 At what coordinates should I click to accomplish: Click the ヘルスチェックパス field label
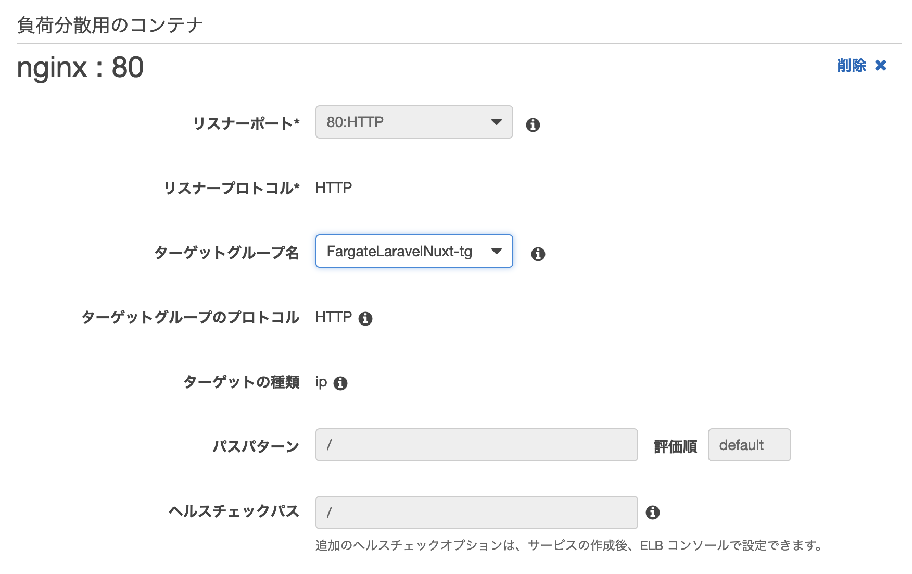click(x=234, y=511)
